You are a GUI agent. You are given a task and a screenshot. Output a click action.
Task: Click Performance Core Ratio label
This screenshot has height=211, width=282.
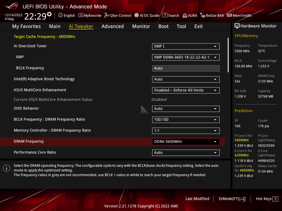coord(35,152)
